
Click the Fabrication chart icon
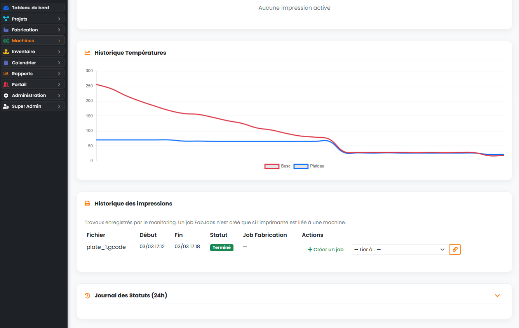[7, 29]
